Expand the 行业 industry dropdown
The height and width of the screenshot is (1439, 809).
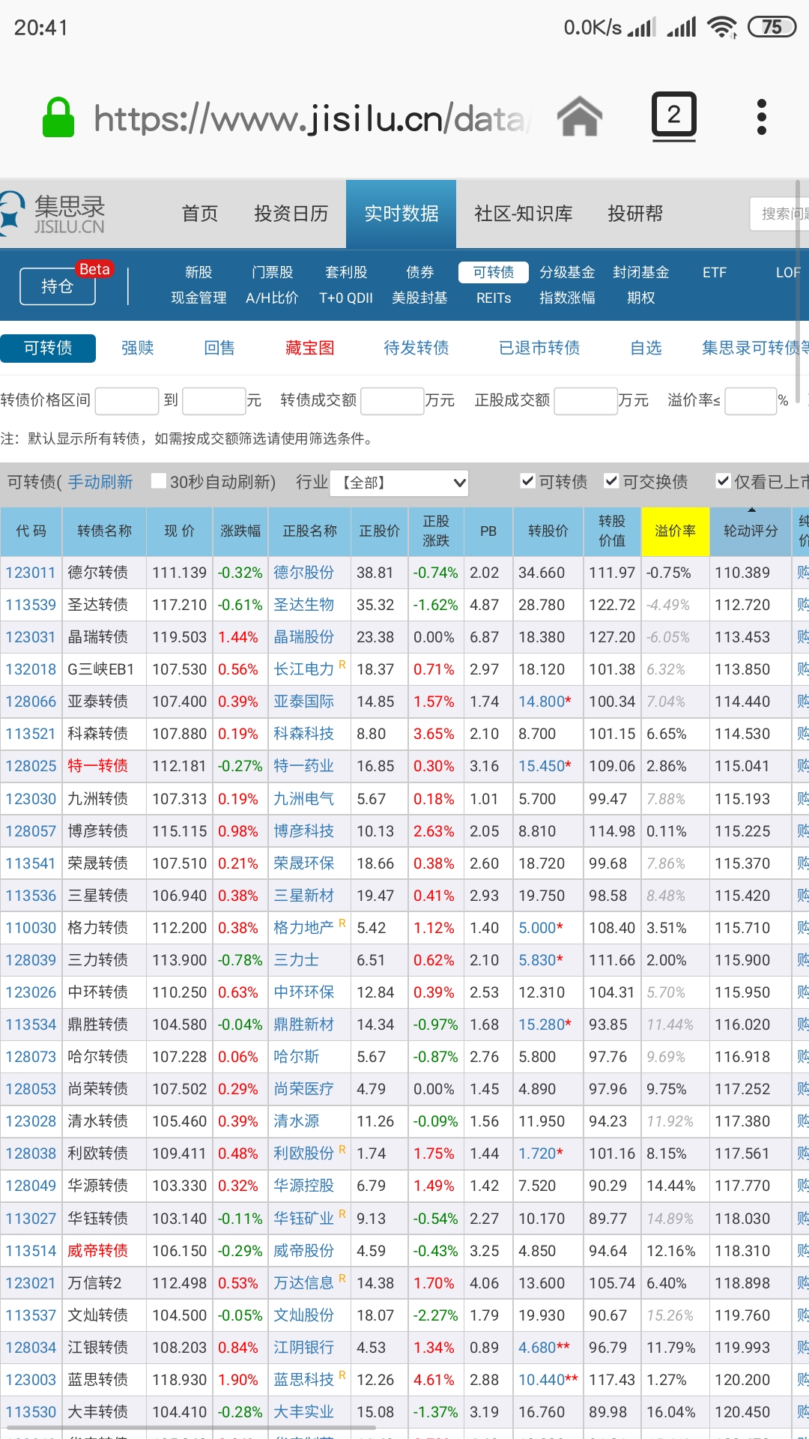[x=404, y=483]
